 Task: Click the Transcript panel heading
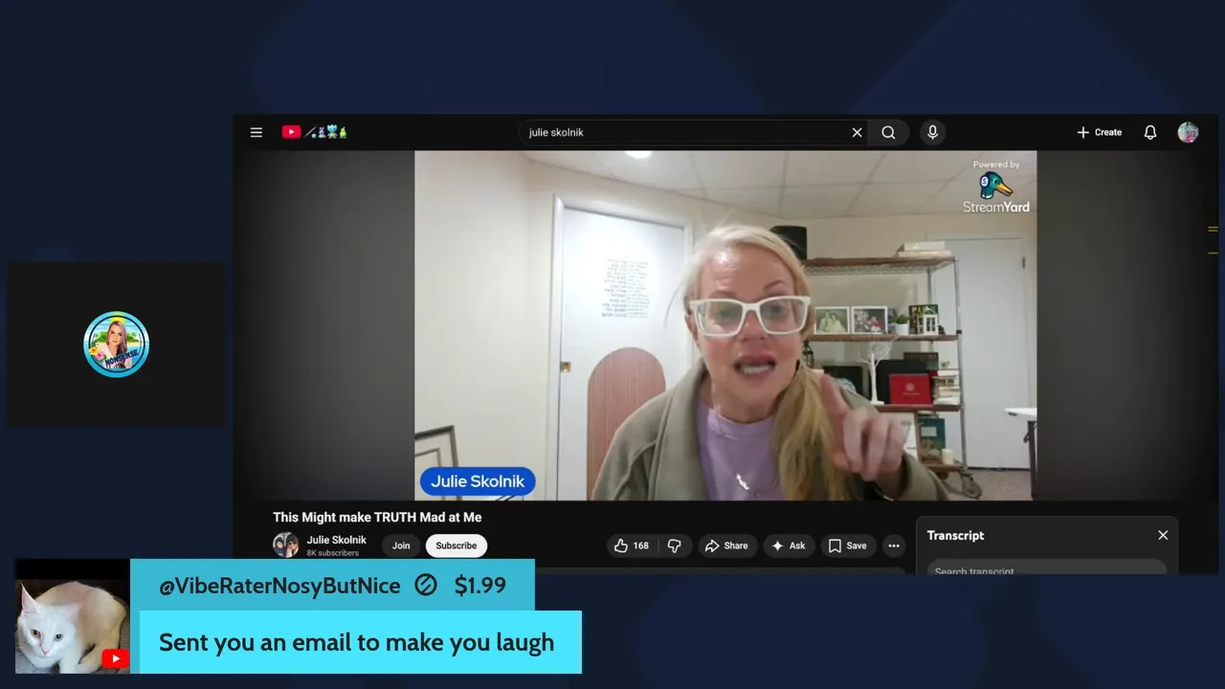click(955, 535)
